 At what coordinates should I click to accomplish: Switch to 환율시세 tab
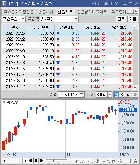click(x=46, y=12)
